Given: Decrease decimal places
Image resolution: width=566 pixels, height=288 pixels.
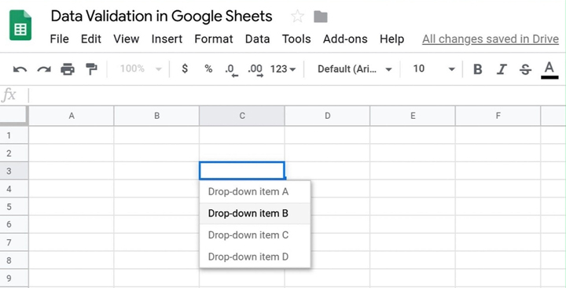Looking at the screenshot, I should 231,70.
